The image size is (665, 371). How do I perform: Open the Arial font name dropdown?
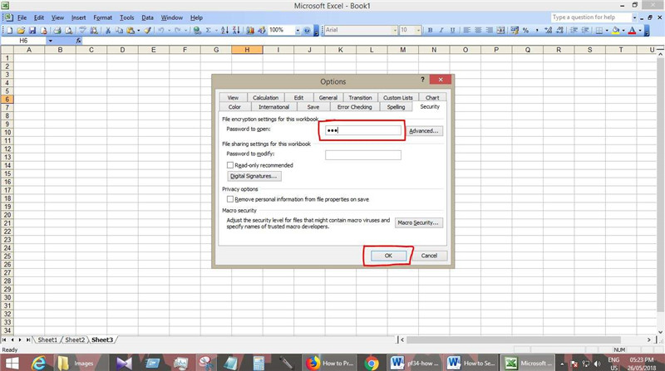pos(395,30)
